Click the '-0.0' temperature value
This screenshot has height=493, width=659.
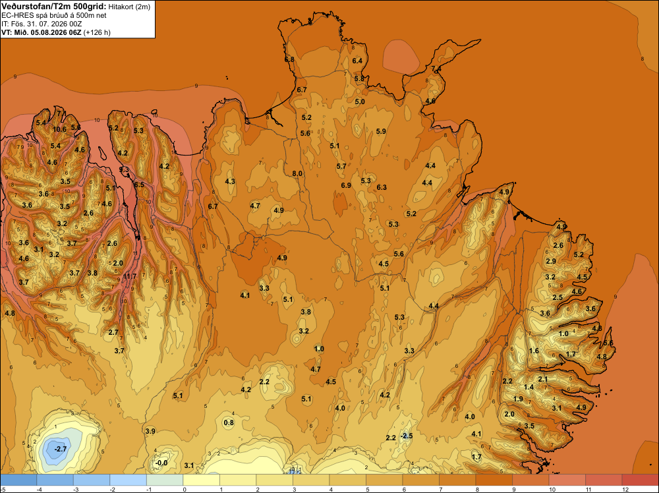pos(161,463)
